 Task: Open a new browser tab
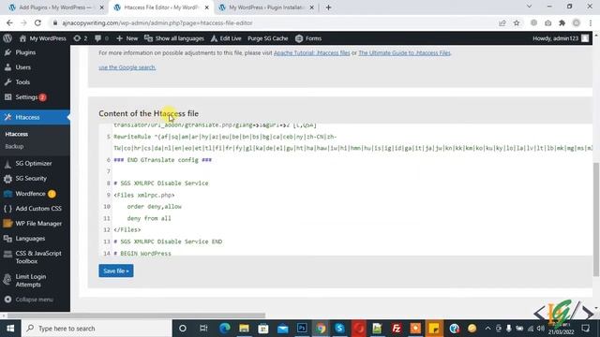328,7
